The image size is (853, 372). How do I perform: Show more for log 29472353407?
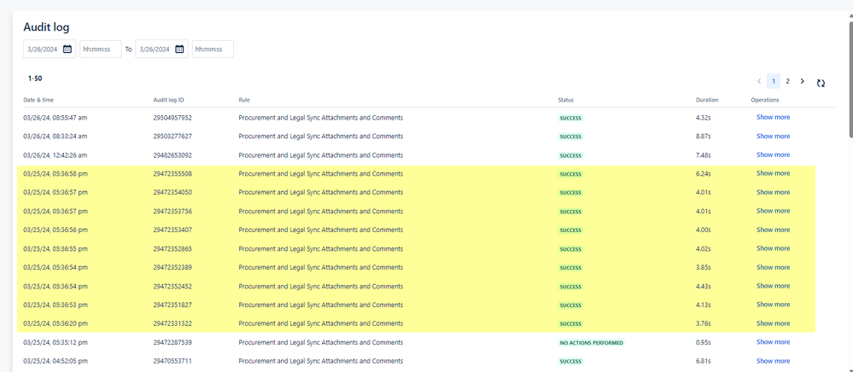pos(773,230)
